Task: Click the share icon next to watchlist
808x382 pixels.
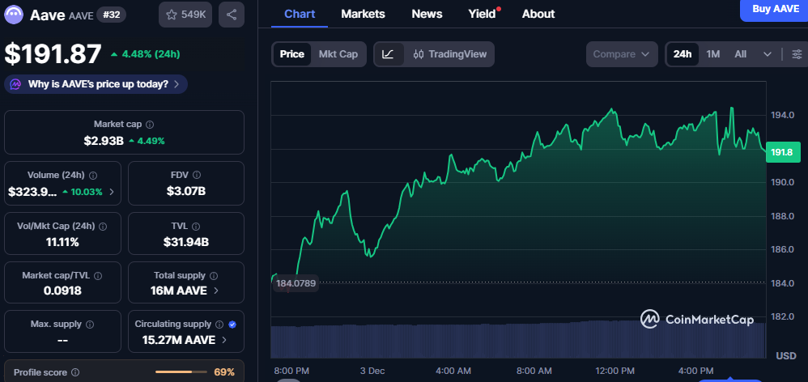Action: coord(232,15)
